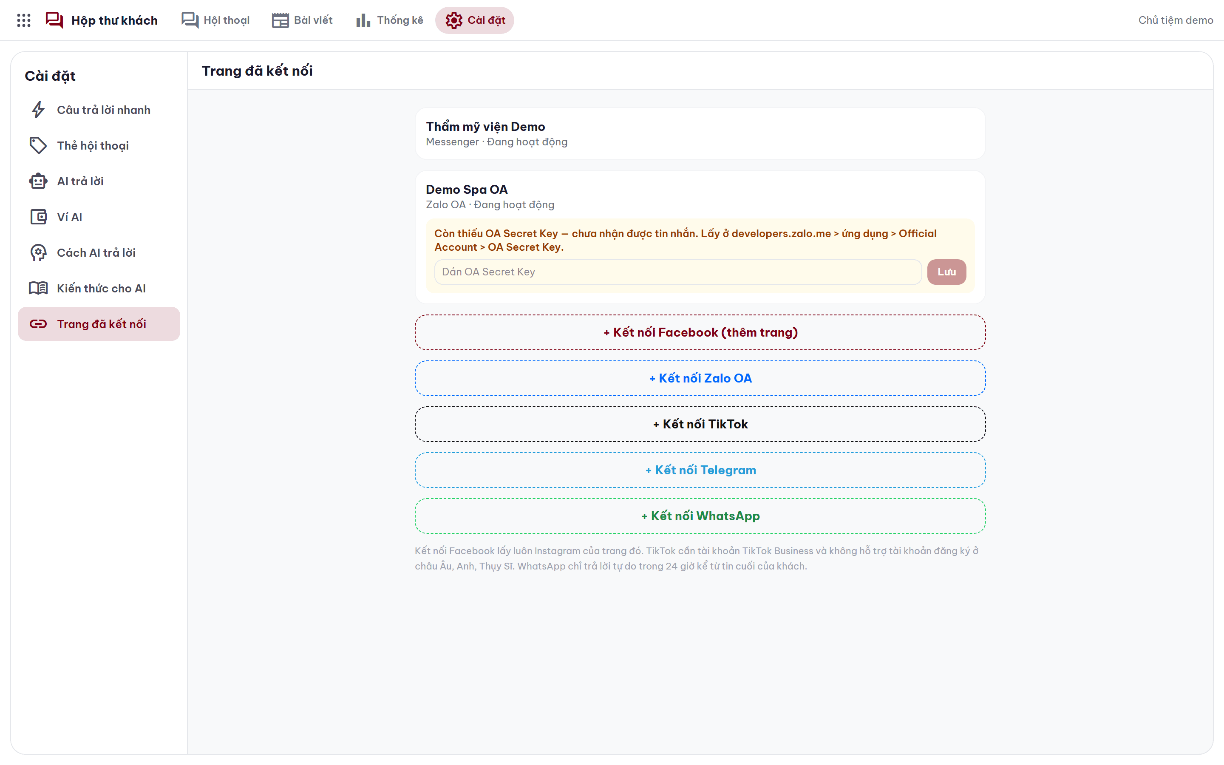Open the apps grid icon
Image resolution: width=1224 pixels, height=765 pixels.
[x=24, y=20]
